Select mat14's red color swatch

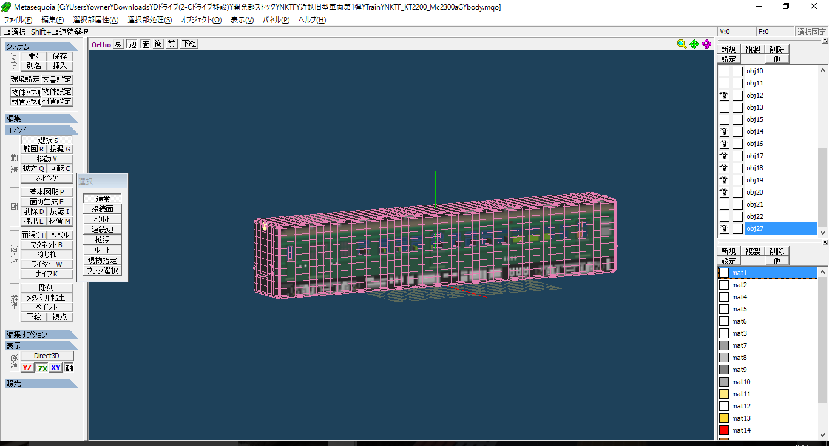click(x=724, y=430)
